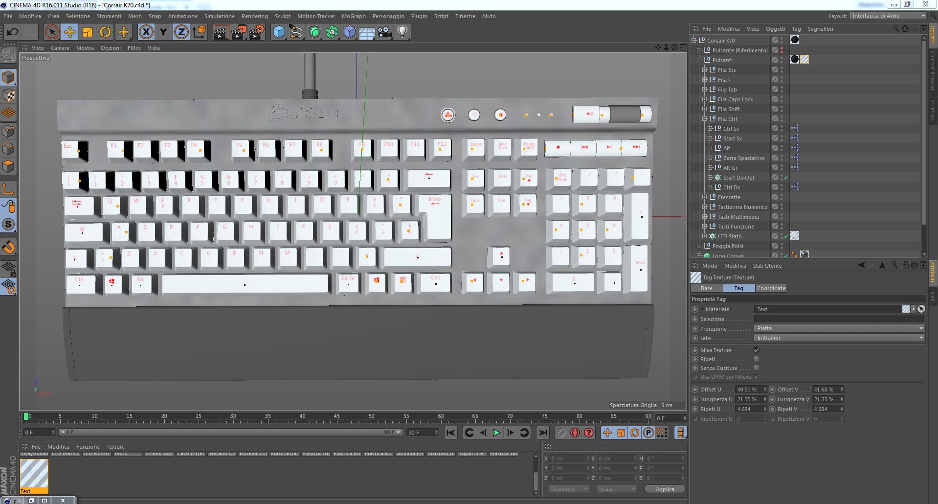Toggle the Enable Axis tool
This screenshot has width=938, height=504.
9,188
